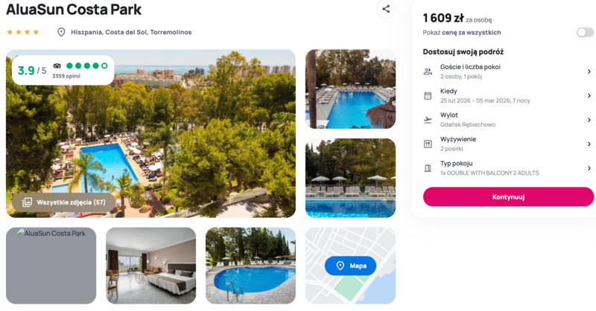
Task: Click the airplane departure icon beside Wylot
Action: (428, 120)
